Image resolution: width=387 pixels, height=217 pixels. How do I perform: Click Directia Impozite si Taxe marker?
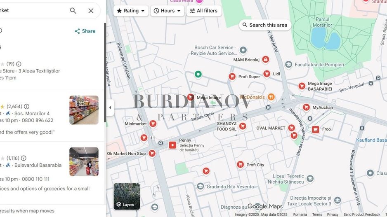(x=337, y=200)
